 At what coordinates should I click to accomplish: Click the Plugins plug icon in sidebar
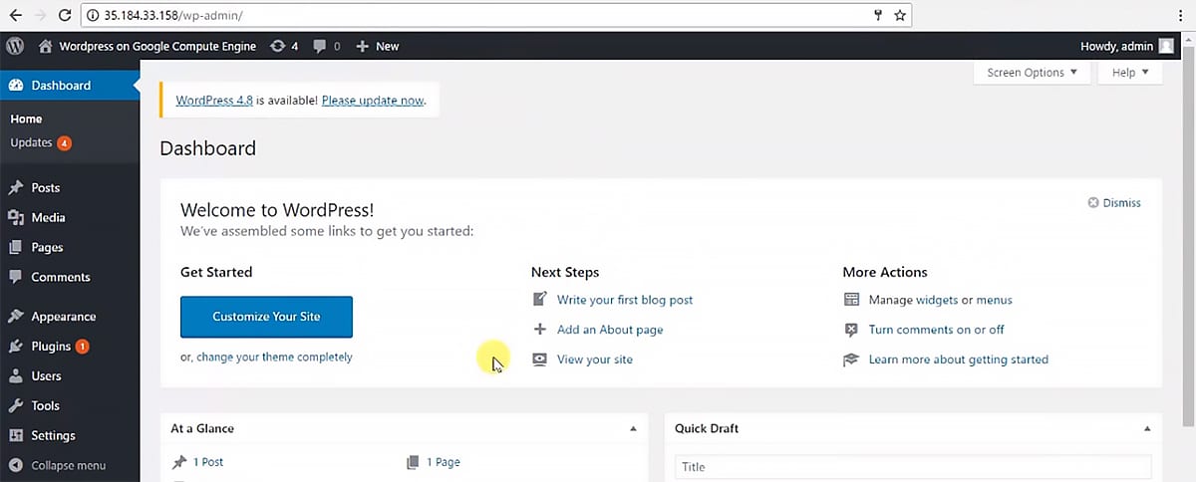click(x=16, y=347)
